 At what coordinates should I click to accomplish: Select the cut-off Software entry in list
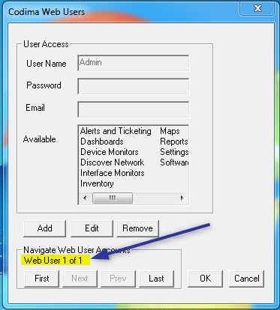tap(174, 162)
